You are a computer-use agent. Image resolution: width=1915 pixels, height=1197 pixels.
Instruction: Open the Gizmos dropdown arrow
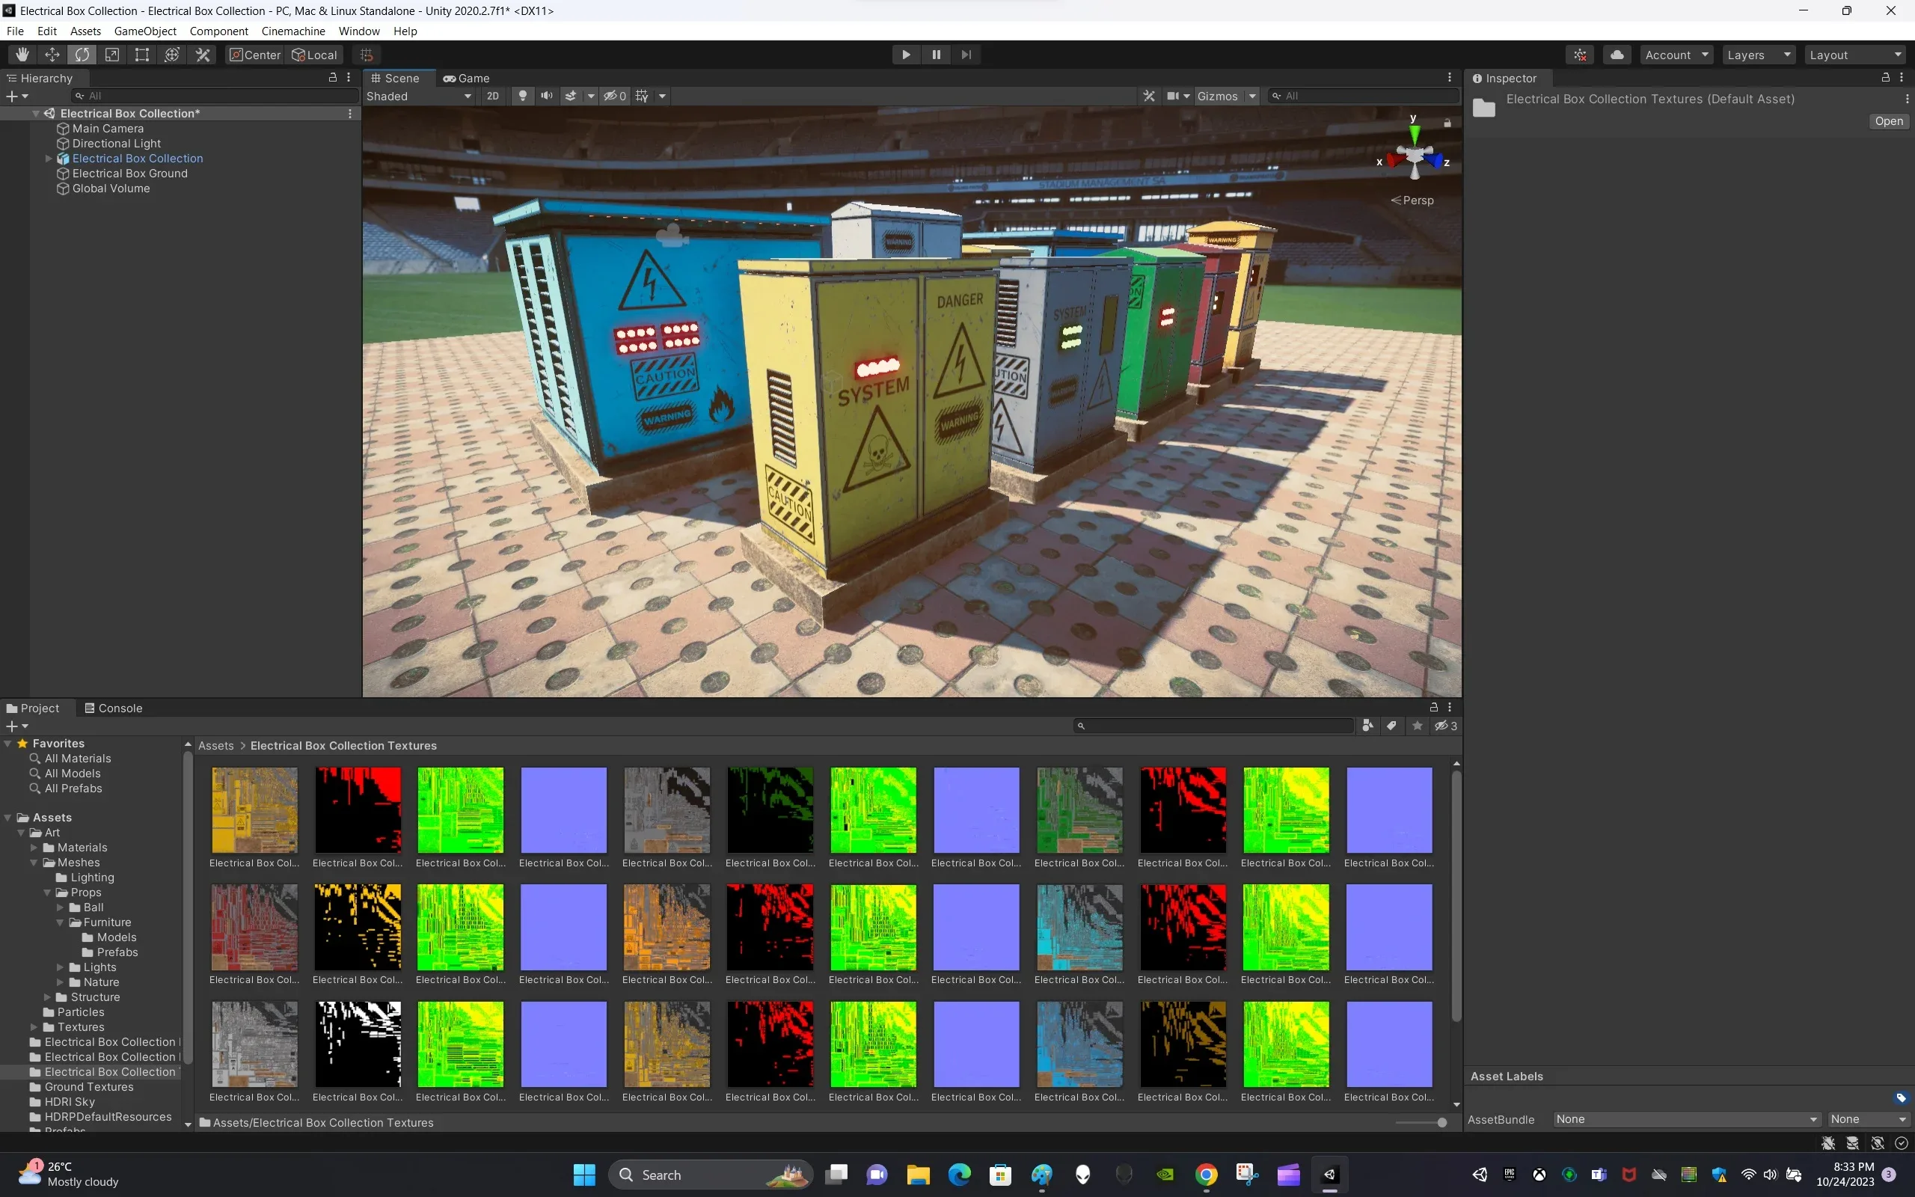click(x=1253, y=96)
